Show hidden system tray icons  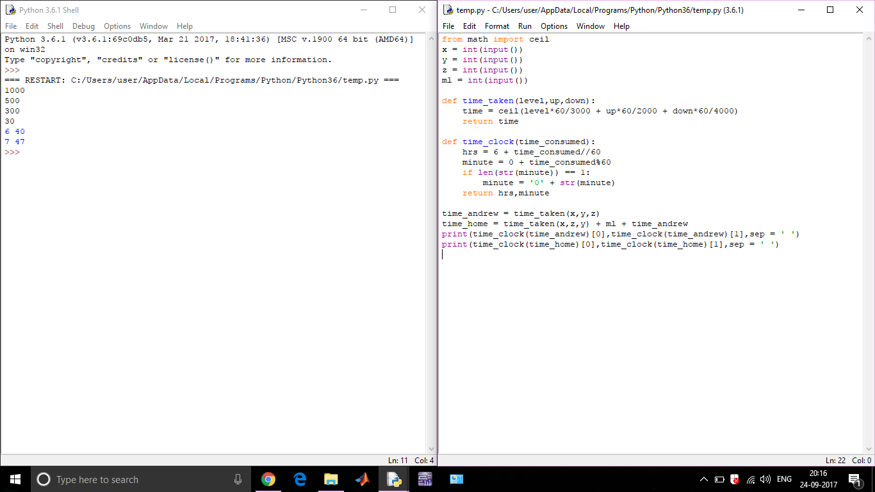[x=704, y=479]
